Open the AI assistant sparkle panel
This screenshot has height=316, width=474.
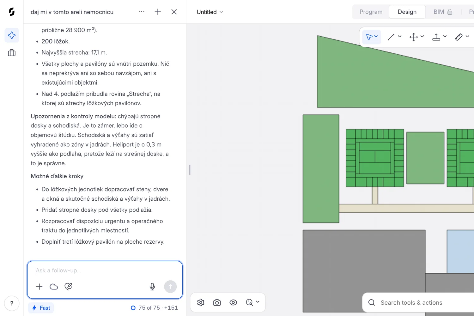tap(12, 35)
